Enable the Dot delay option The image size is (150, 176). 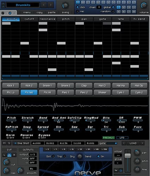[53, 156]
